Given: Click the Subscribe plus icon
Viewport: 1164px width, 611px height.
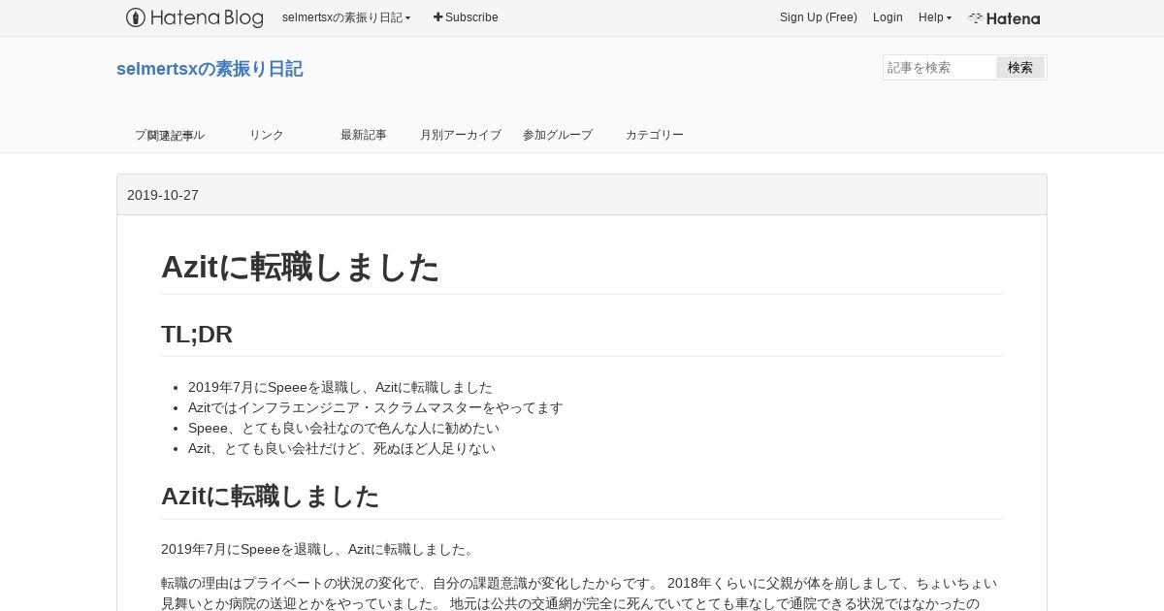Looking at the screenshot, I should [x=437, y=17].
